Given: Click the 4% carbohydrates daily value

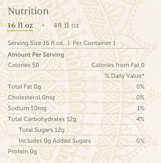Looking at the screenshot, I should click(140, 119).
